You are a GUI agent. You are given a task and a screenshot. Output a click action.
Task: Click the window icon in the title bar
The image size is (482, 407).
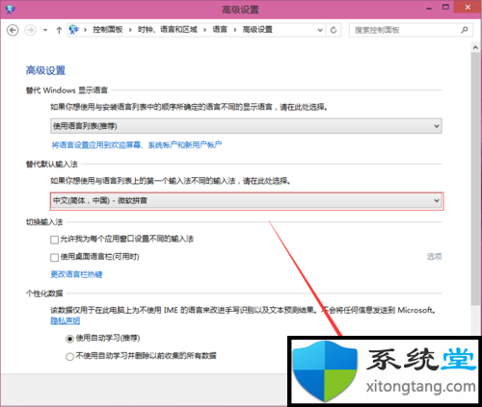[11, 9]
